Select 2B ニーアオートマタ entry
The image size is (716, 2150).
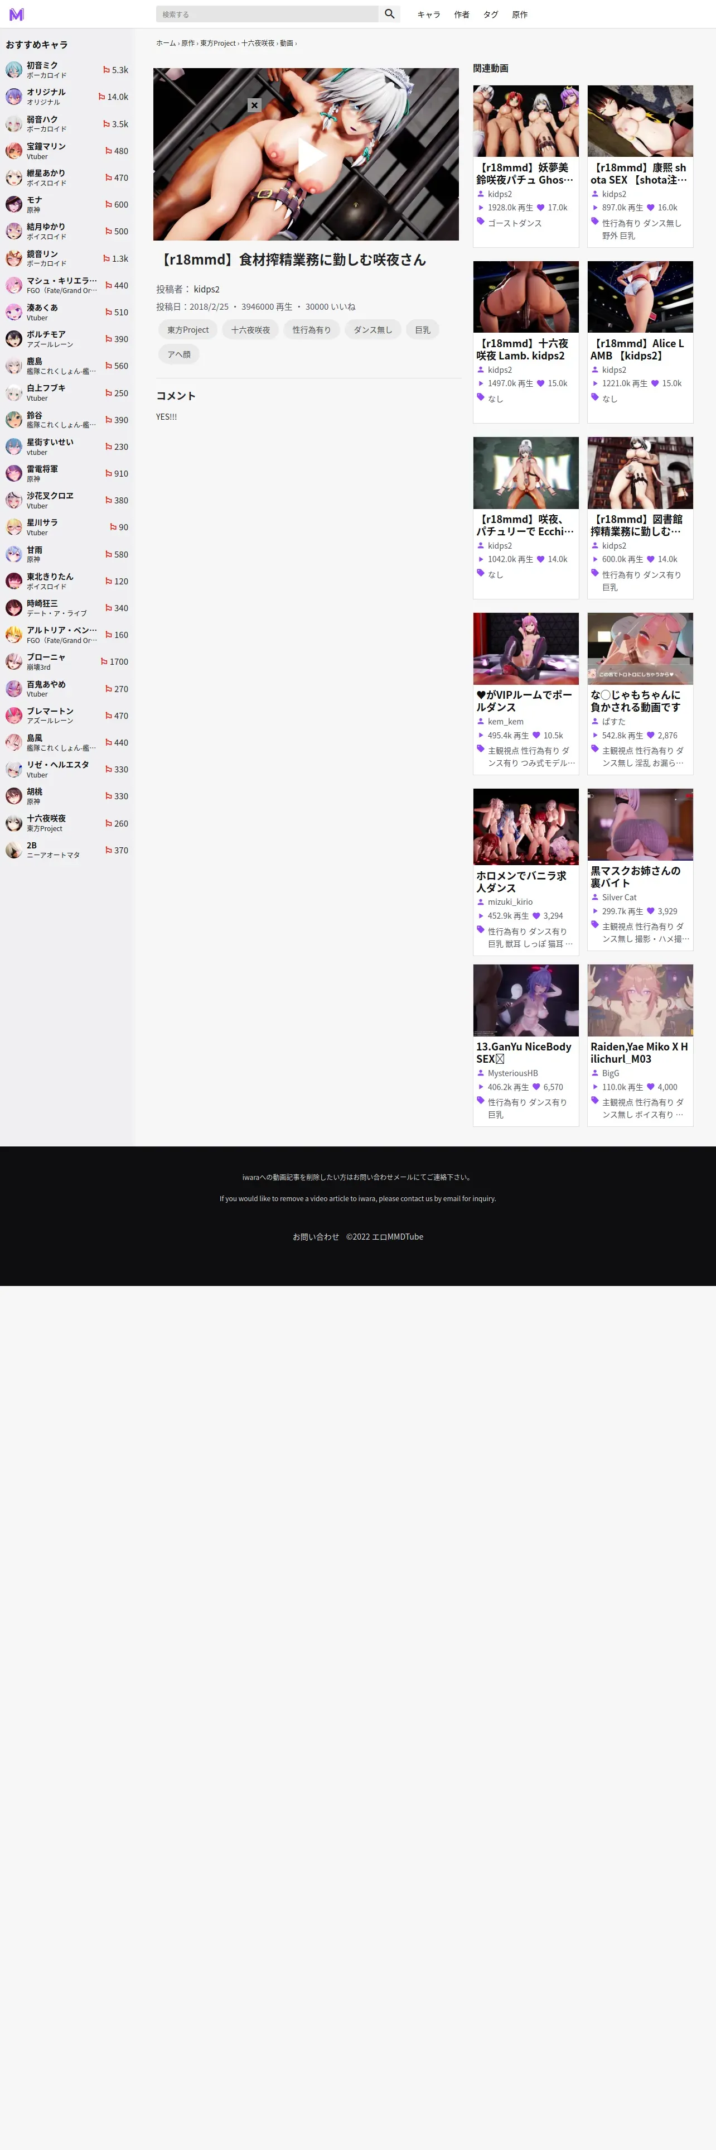click(x=67, y=851)
